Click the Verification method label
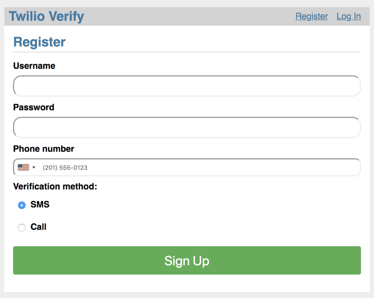 [x=55, y=186]
